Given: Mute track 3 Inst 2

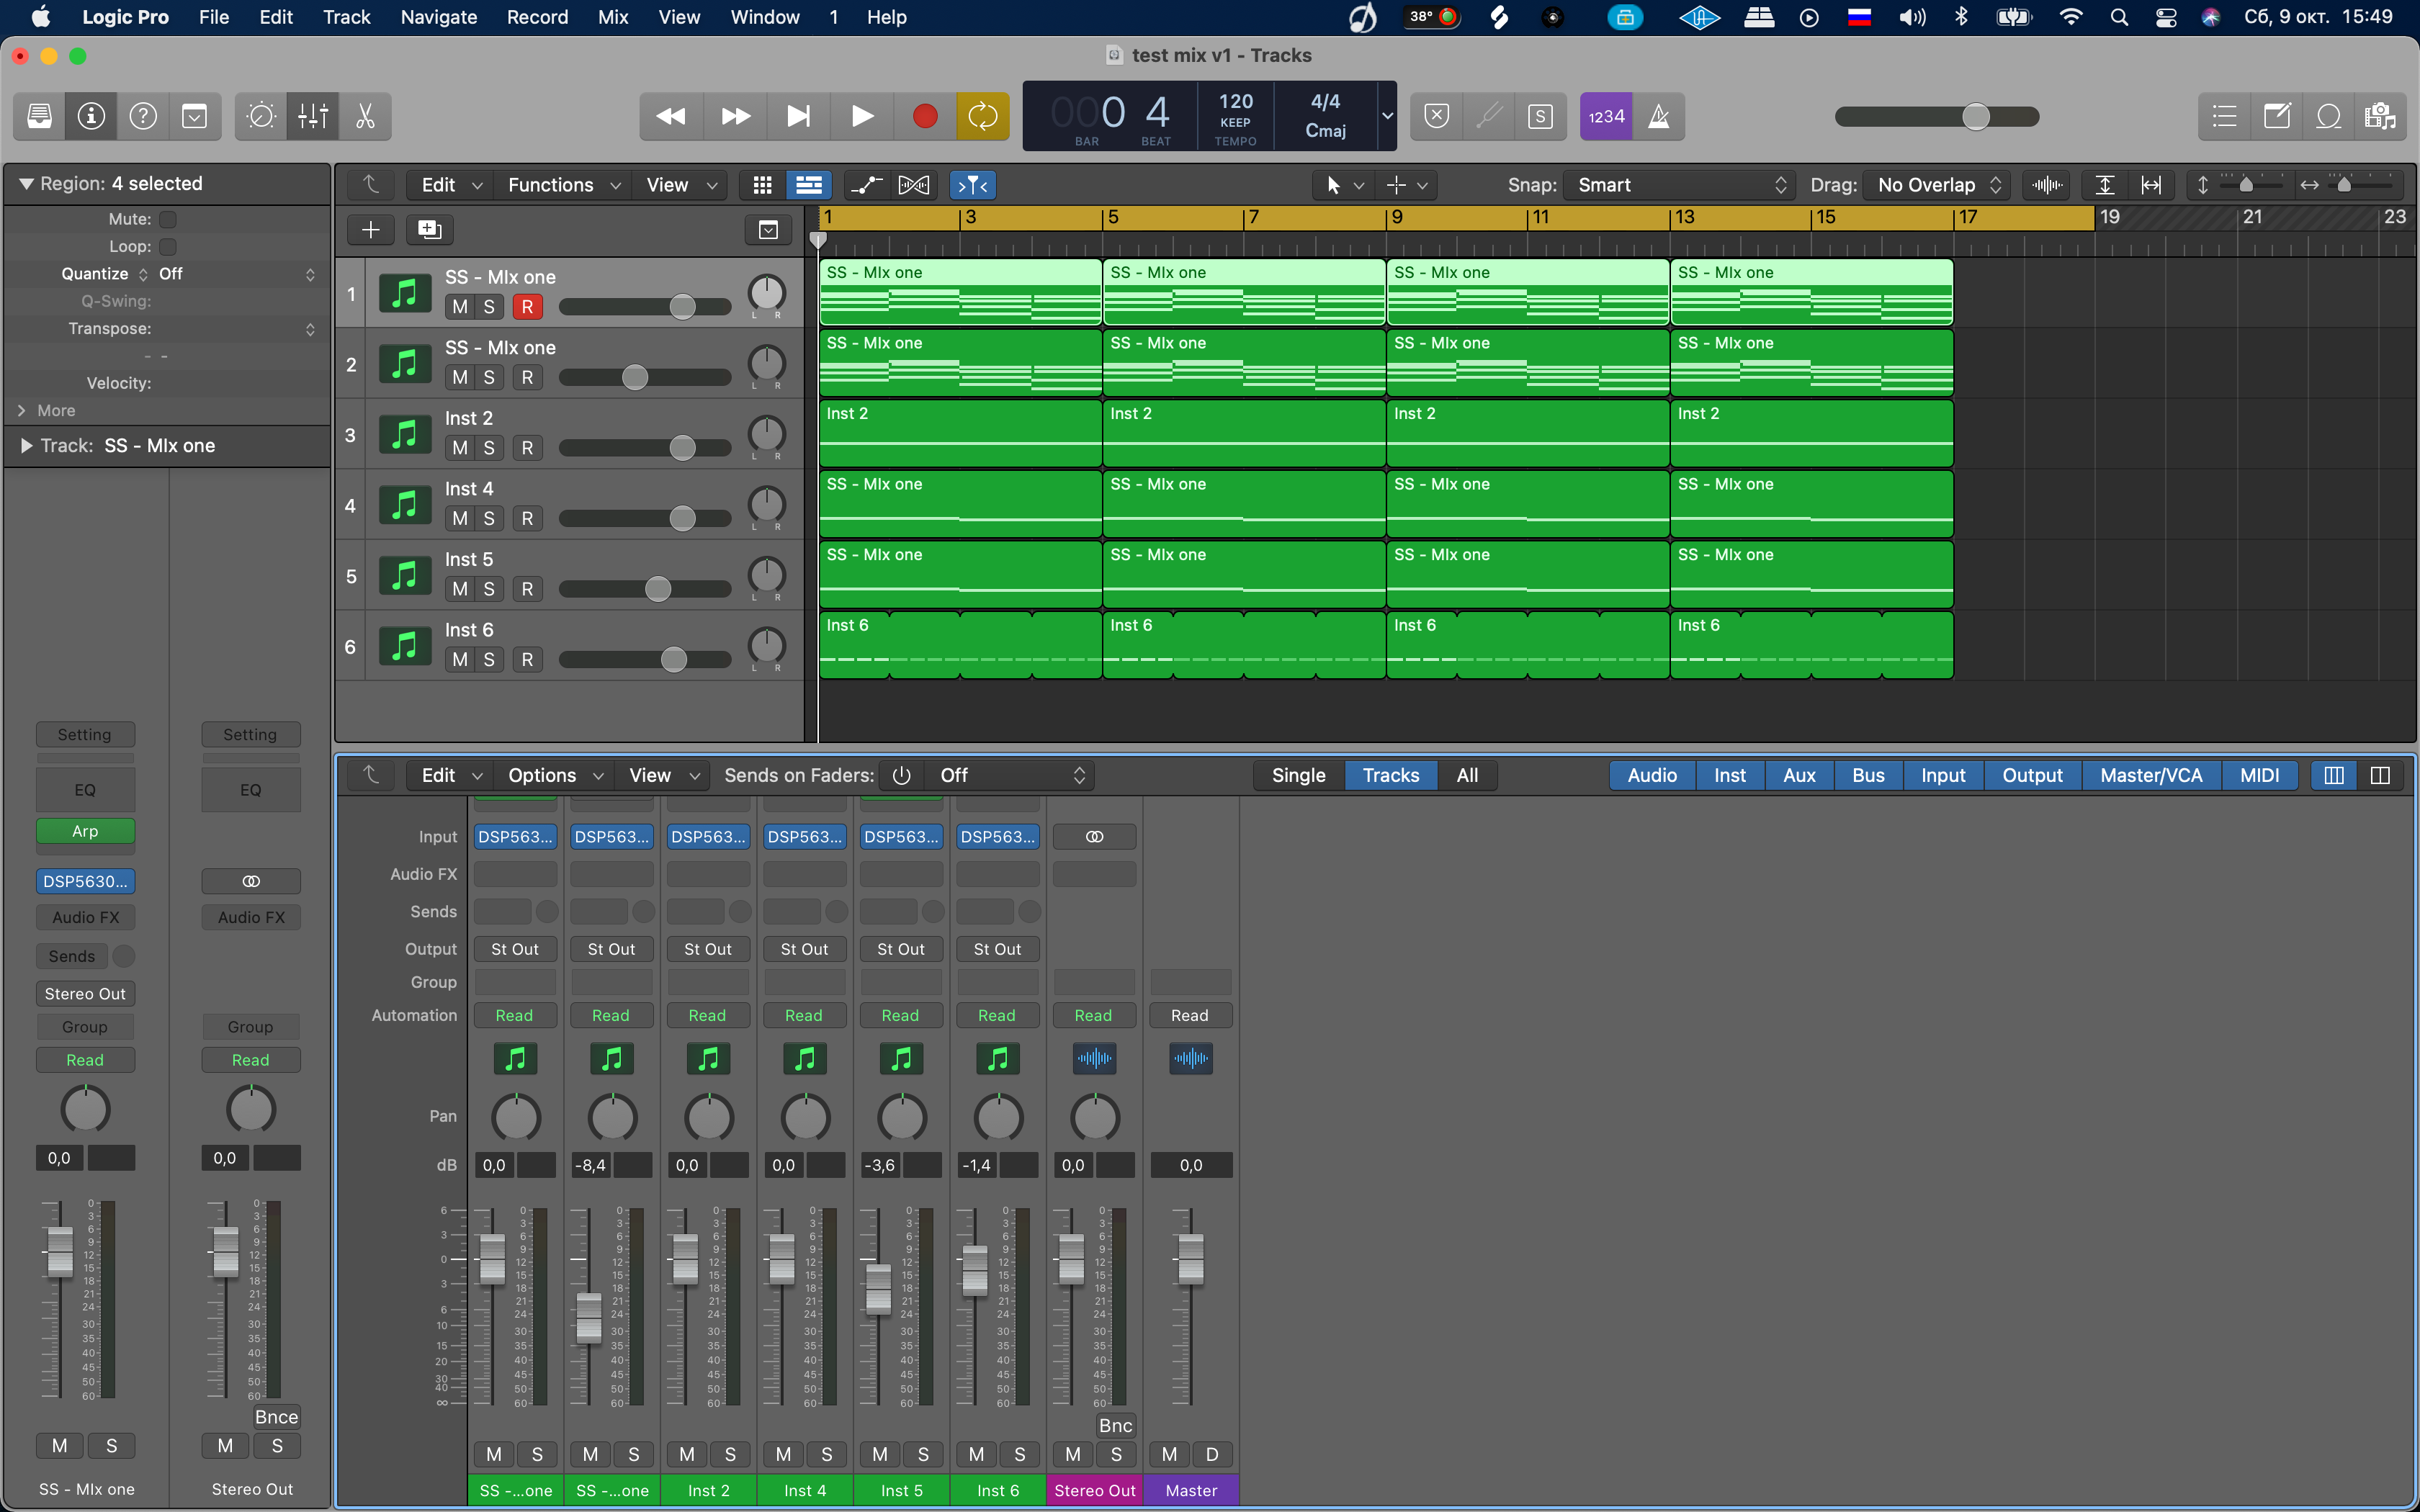Looking at the screenshot, I should 459,448.
